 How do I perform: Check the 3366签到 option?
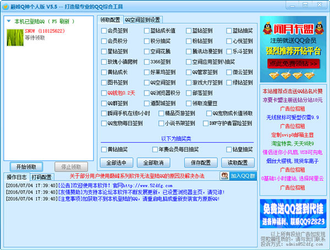click(147, 62)
